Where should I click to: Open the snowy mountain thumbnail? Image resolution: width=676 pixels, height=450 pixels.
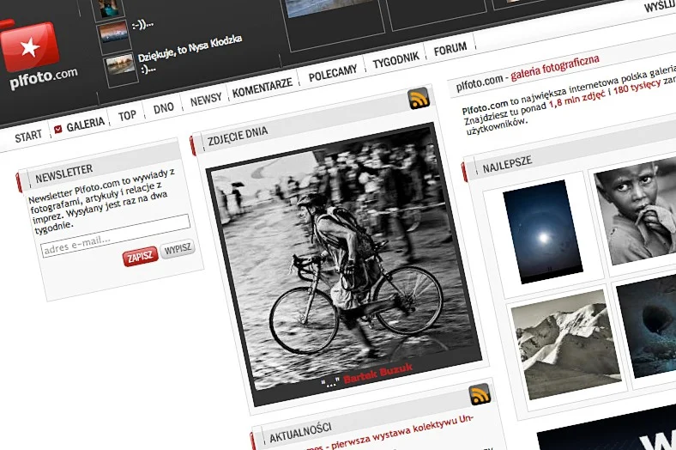[x=566, y=344]
